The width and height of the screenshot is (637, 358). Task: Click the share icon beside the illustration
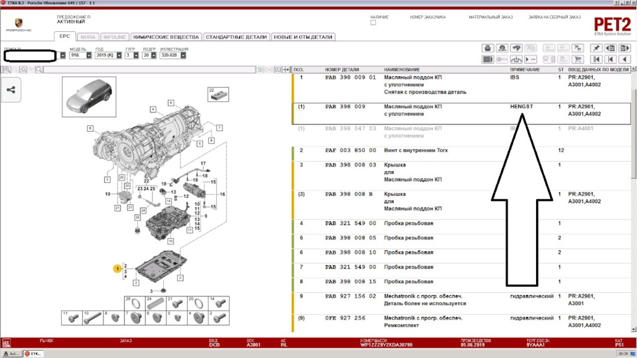11,89
